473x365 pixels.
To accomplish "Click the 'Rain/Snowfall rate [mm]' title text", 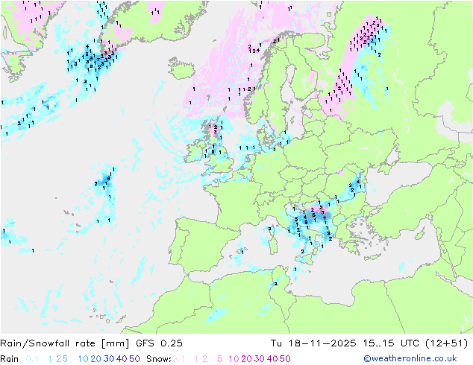I will [65, 343].
